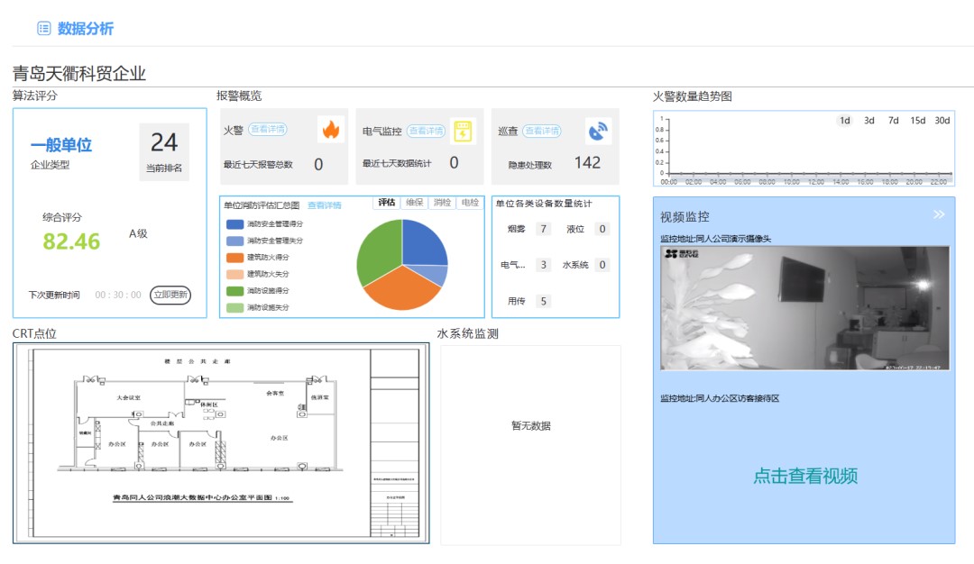Select the 电检 tab
974x564 pixels.
tap(470, 203)
